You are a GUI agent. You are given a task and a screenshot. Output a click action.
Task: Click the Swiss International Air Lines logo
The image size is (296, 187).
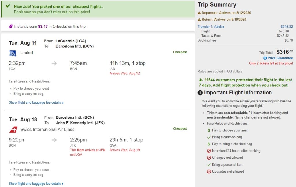click(x=13, y=130)
